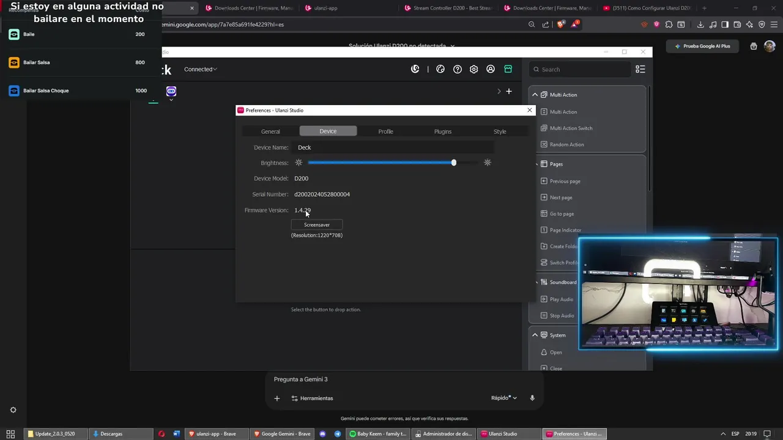Switch to the Profile preferences tab
Screen dimensions: 783x440
pos(385,131)
